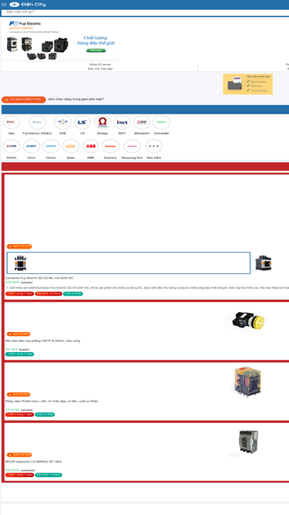Click the 'Xuất xứ Nhật' tag on the contactor
Image resolution: width=289 pixels, height=515 pixels.
click(x=73, y=293)
